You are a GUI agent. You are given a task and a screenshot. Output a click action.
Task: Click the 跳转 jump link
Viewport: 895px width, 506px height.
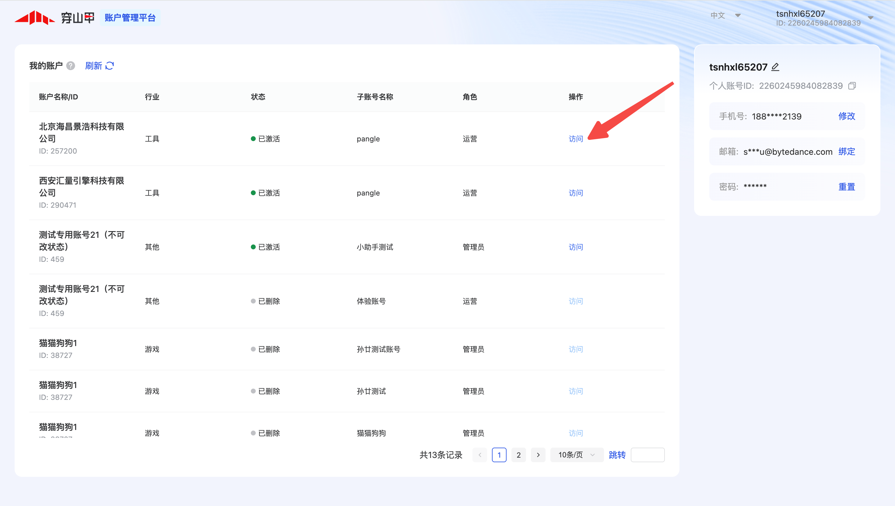pyautogui.click(x=617, y=455)
